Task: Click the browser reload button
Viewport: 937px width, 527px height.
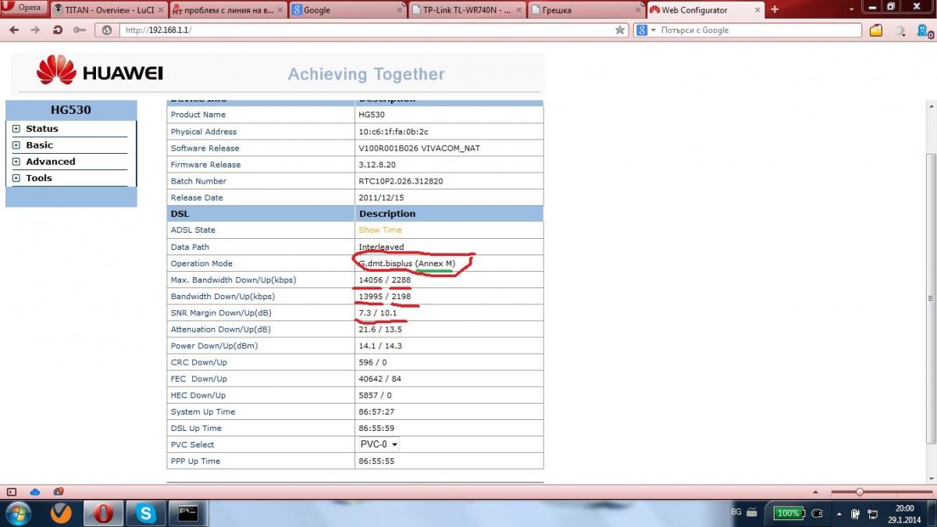Action: [x=58, y=30]
